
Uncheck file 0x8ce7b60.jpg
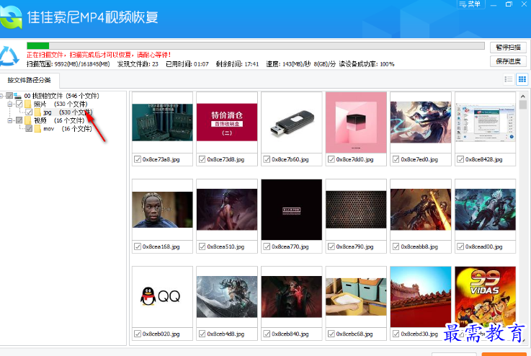pyautogui.click(x=267, y=159)
